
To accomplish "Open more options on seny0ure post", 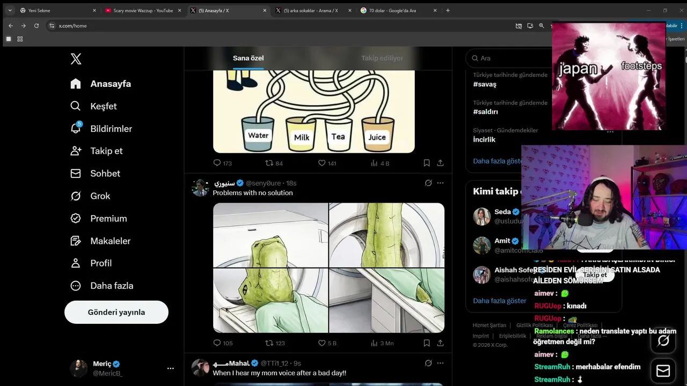I will (440, 183).
